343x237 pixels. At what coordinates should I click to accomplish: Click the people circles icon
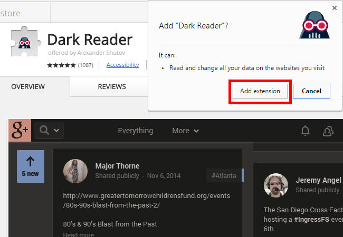[x=328, y=131]
